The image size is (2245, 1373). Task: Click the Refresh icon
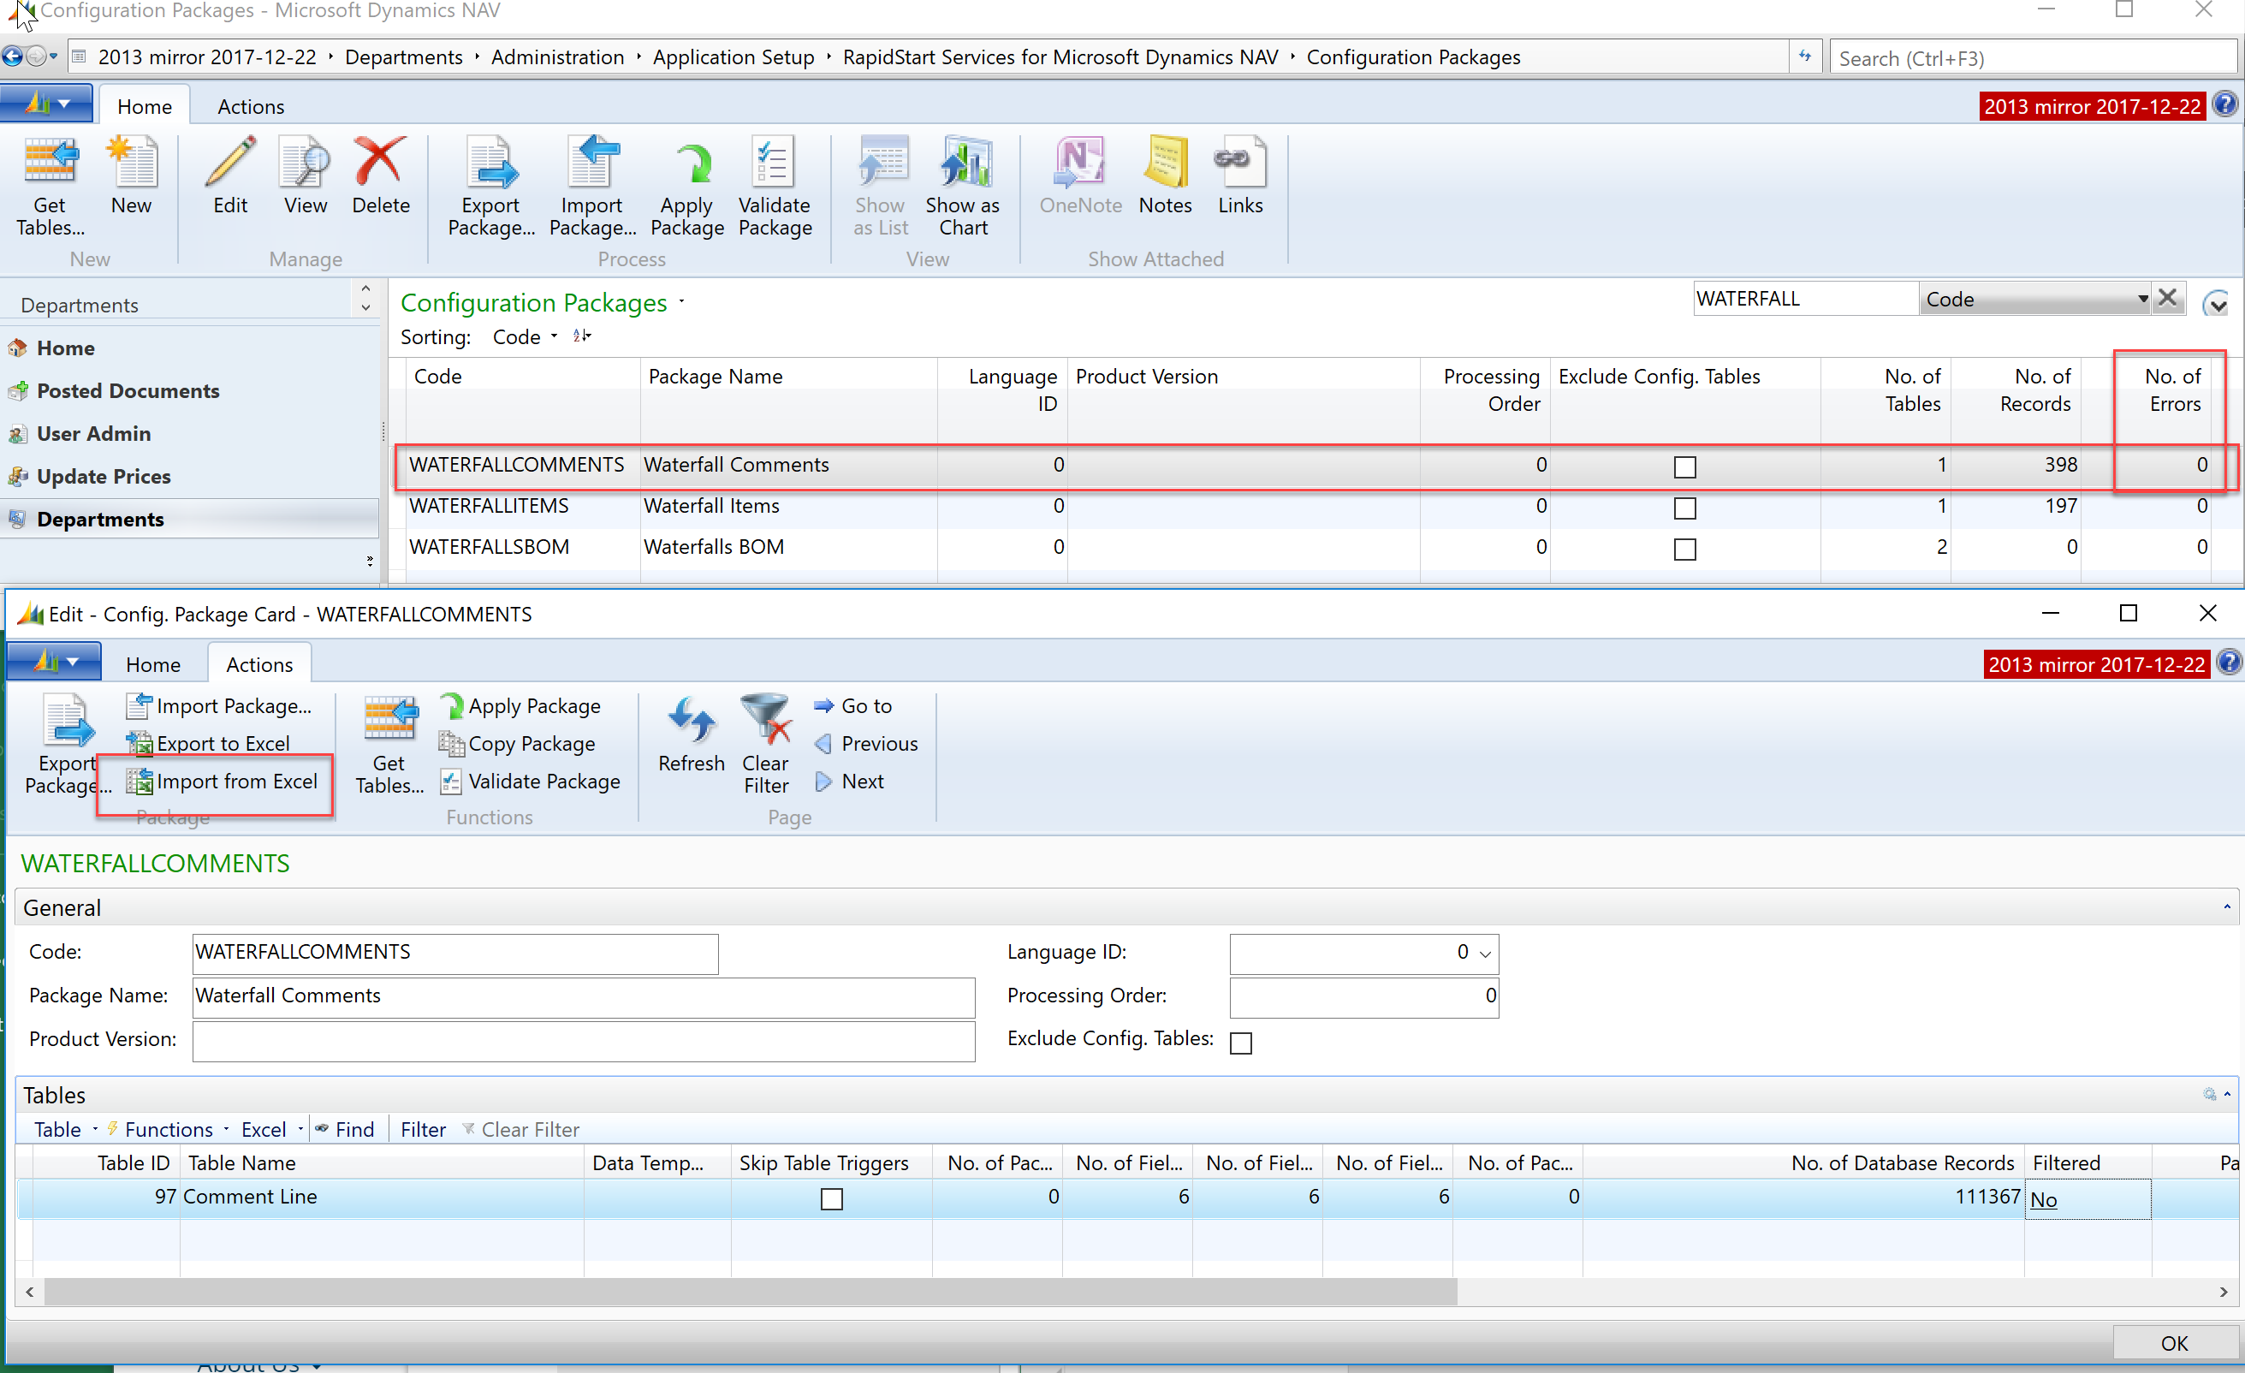tap(692, 722)
